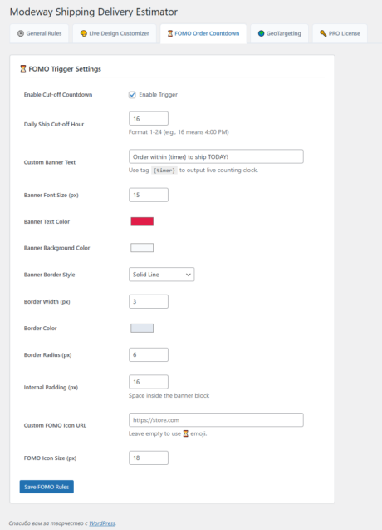Click the Save FOMO Rules button
This screenshot has height=530, width=382.
[47, 487]
